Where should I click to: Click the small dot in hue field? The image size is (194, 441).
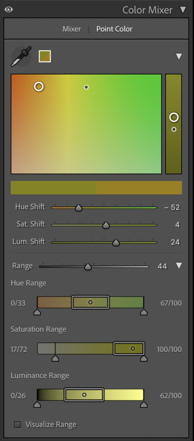tap(86, 87)
